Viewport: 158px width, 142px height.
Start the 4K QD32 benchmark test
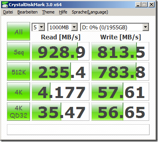[18, 112]
